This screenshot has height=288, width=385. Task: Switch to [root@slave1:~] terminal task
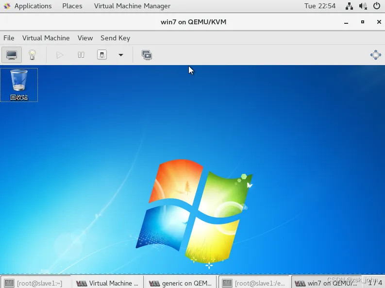35,283
